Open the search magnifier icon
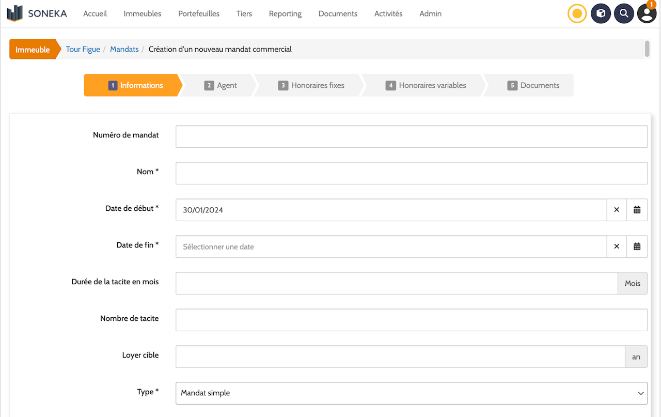The height and width of the screenshot is (417, 661). point(624,13)
